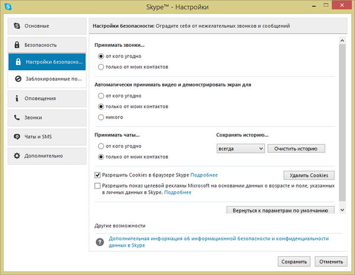The height and width of the screenshot is (275, 355).
Task: Select Настройки безопасности submenu item
Action: coord(47,62)
